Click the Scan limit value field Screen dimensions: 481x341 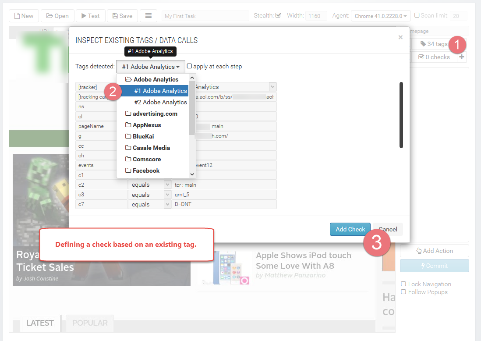click(459, 16)
